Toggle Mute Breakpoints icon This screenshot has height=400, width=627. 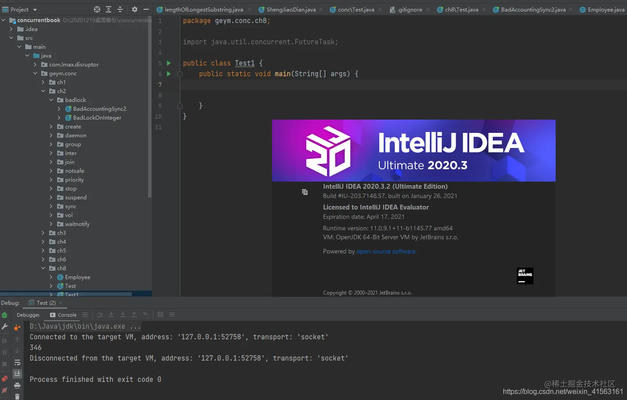click(x=4, y=390)
